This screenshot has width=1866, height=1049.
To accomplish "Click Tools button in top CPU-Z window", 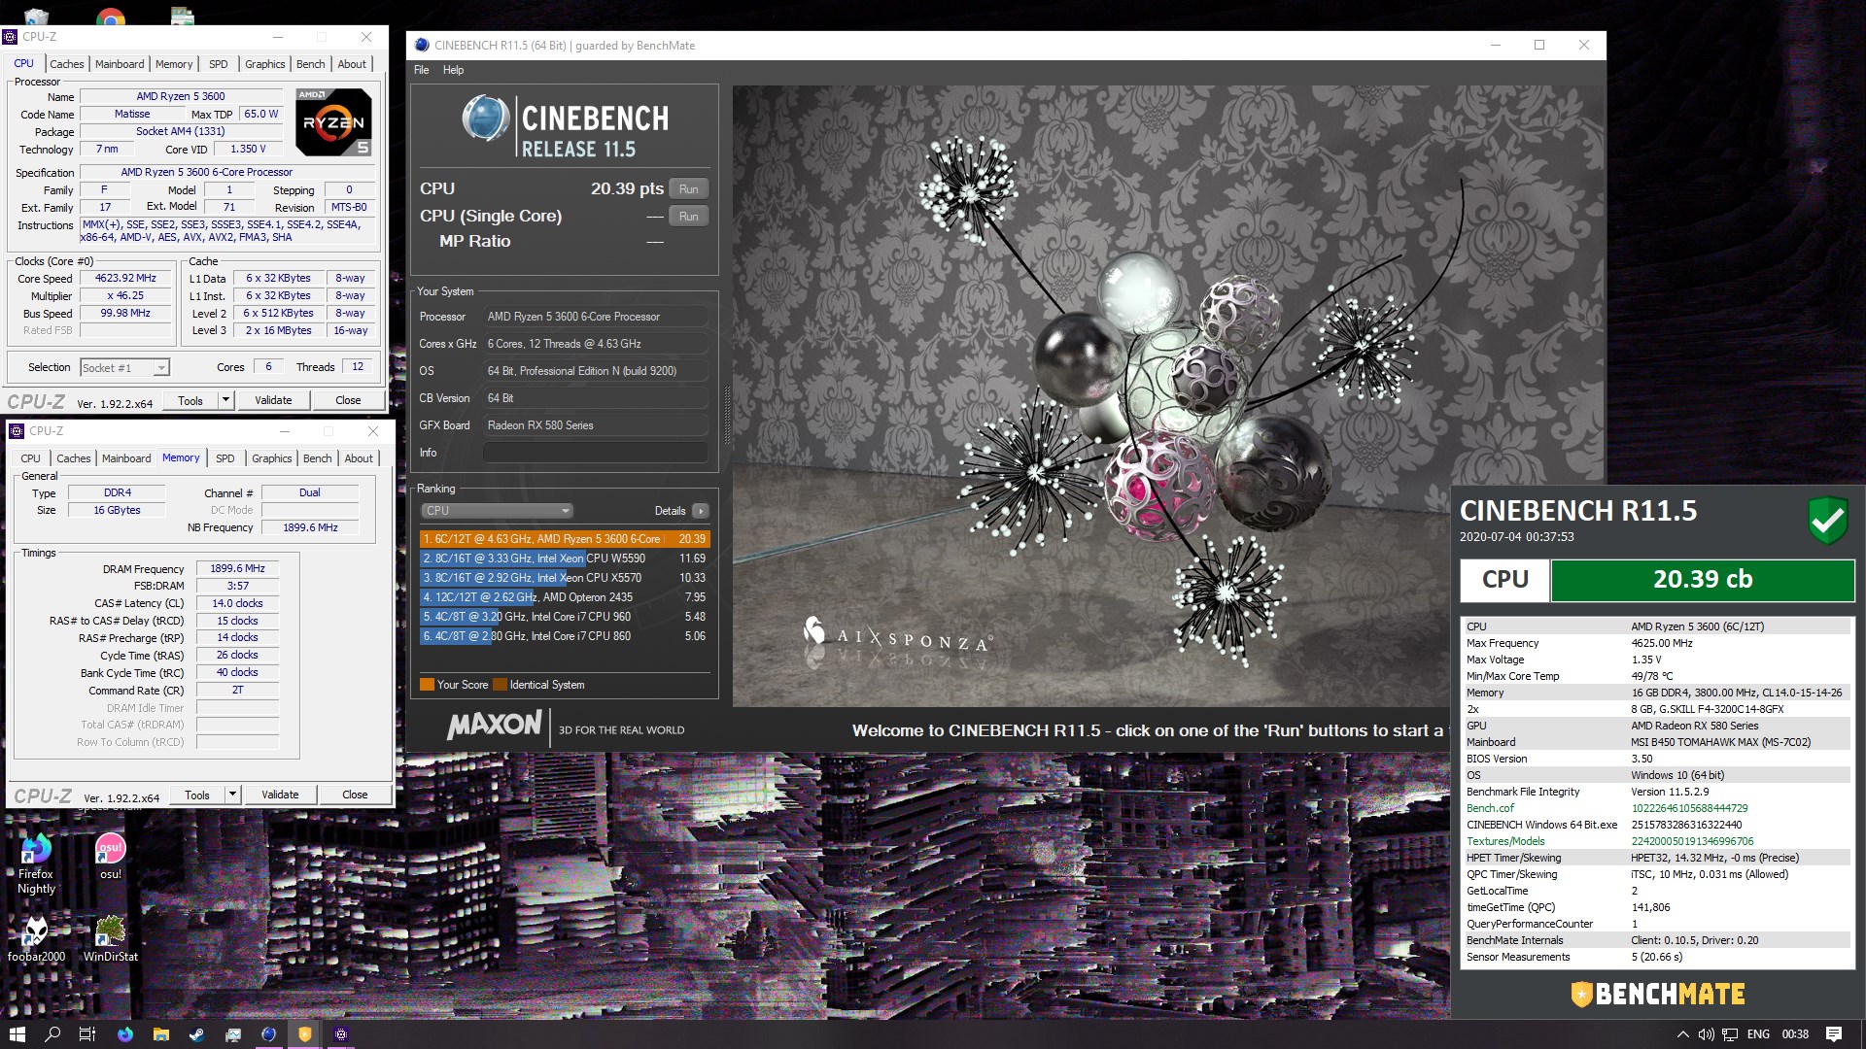I will (190, 400).
